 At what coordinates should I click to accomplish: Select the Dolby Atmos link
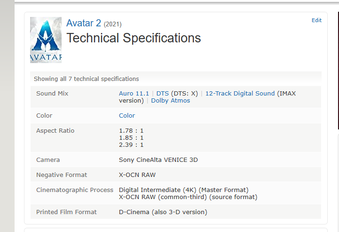coord(170,101)
